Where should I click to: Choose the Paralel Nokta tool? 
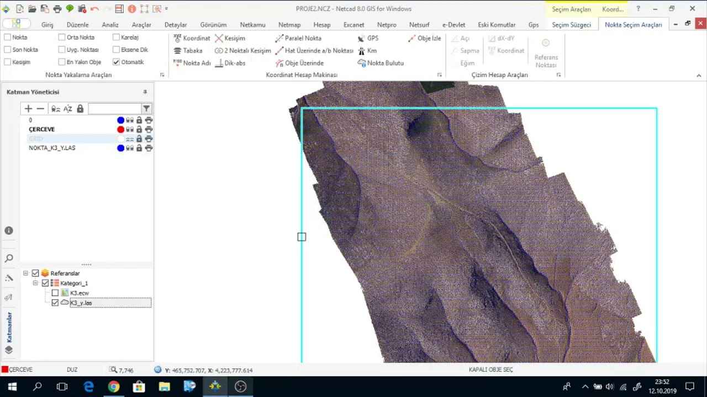coord(298,38)
